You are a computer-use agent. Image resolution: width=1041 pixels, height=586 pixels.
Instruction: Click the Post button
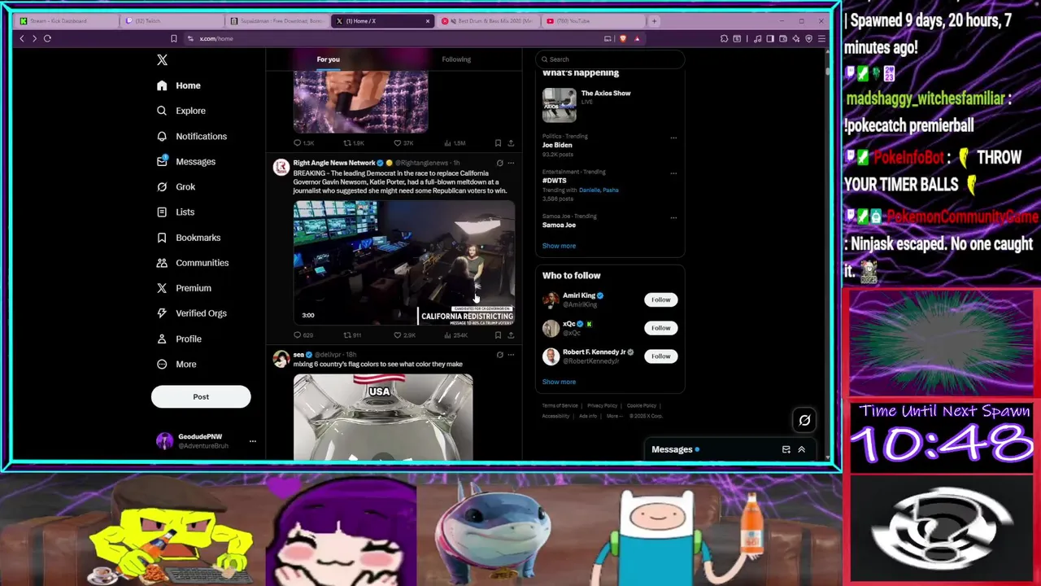click(201, 396)
